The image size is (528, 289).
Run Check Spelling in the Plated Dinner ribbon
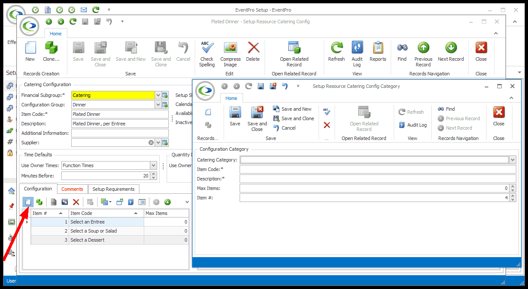pos(207,54)
